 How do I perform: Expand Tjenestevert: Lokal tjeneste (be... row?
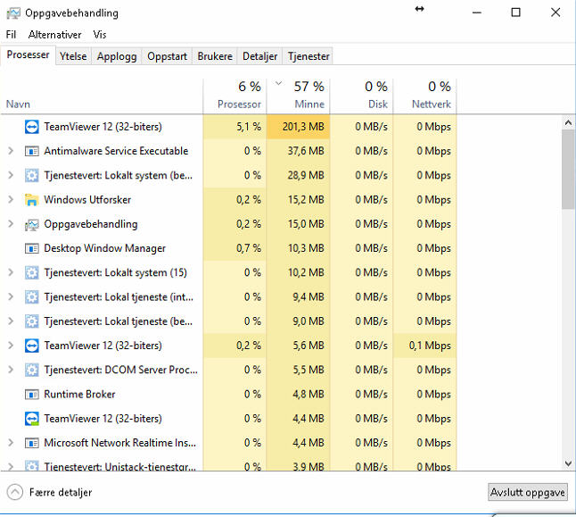click(x=11, y=321)
